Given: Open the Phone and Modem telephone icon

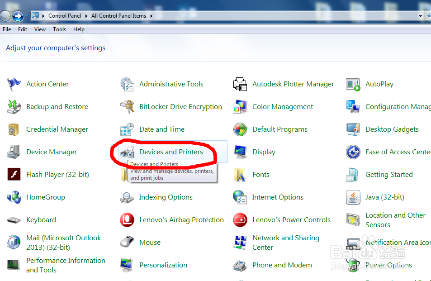Looking at the screenshot, I should [x=240, y=265].
